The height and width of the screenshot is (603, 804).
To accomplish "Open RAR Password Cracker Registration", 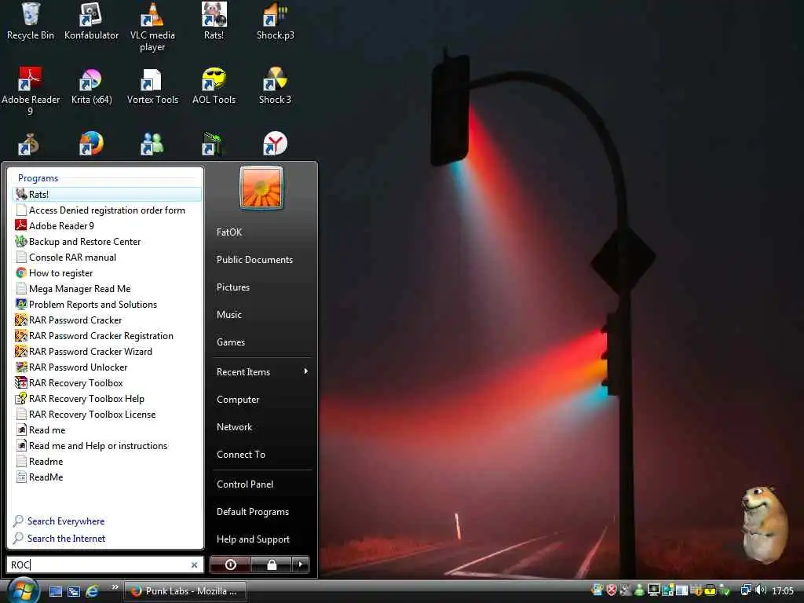I will (x=107, y=336).
